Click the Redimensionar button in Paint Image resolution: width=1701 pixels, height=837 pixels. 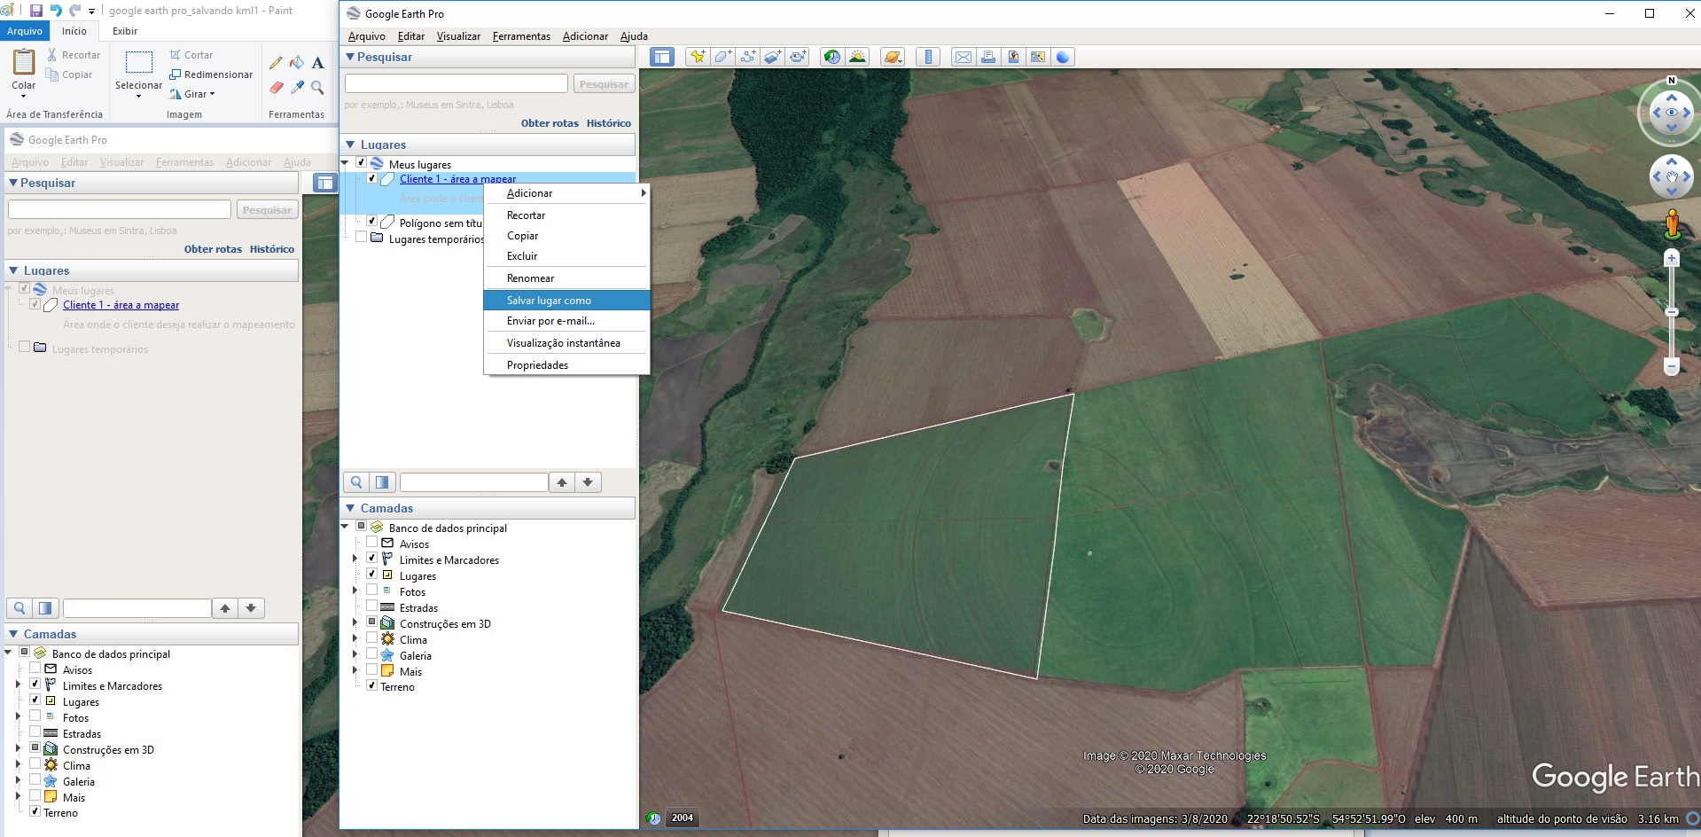coord(211,74)
